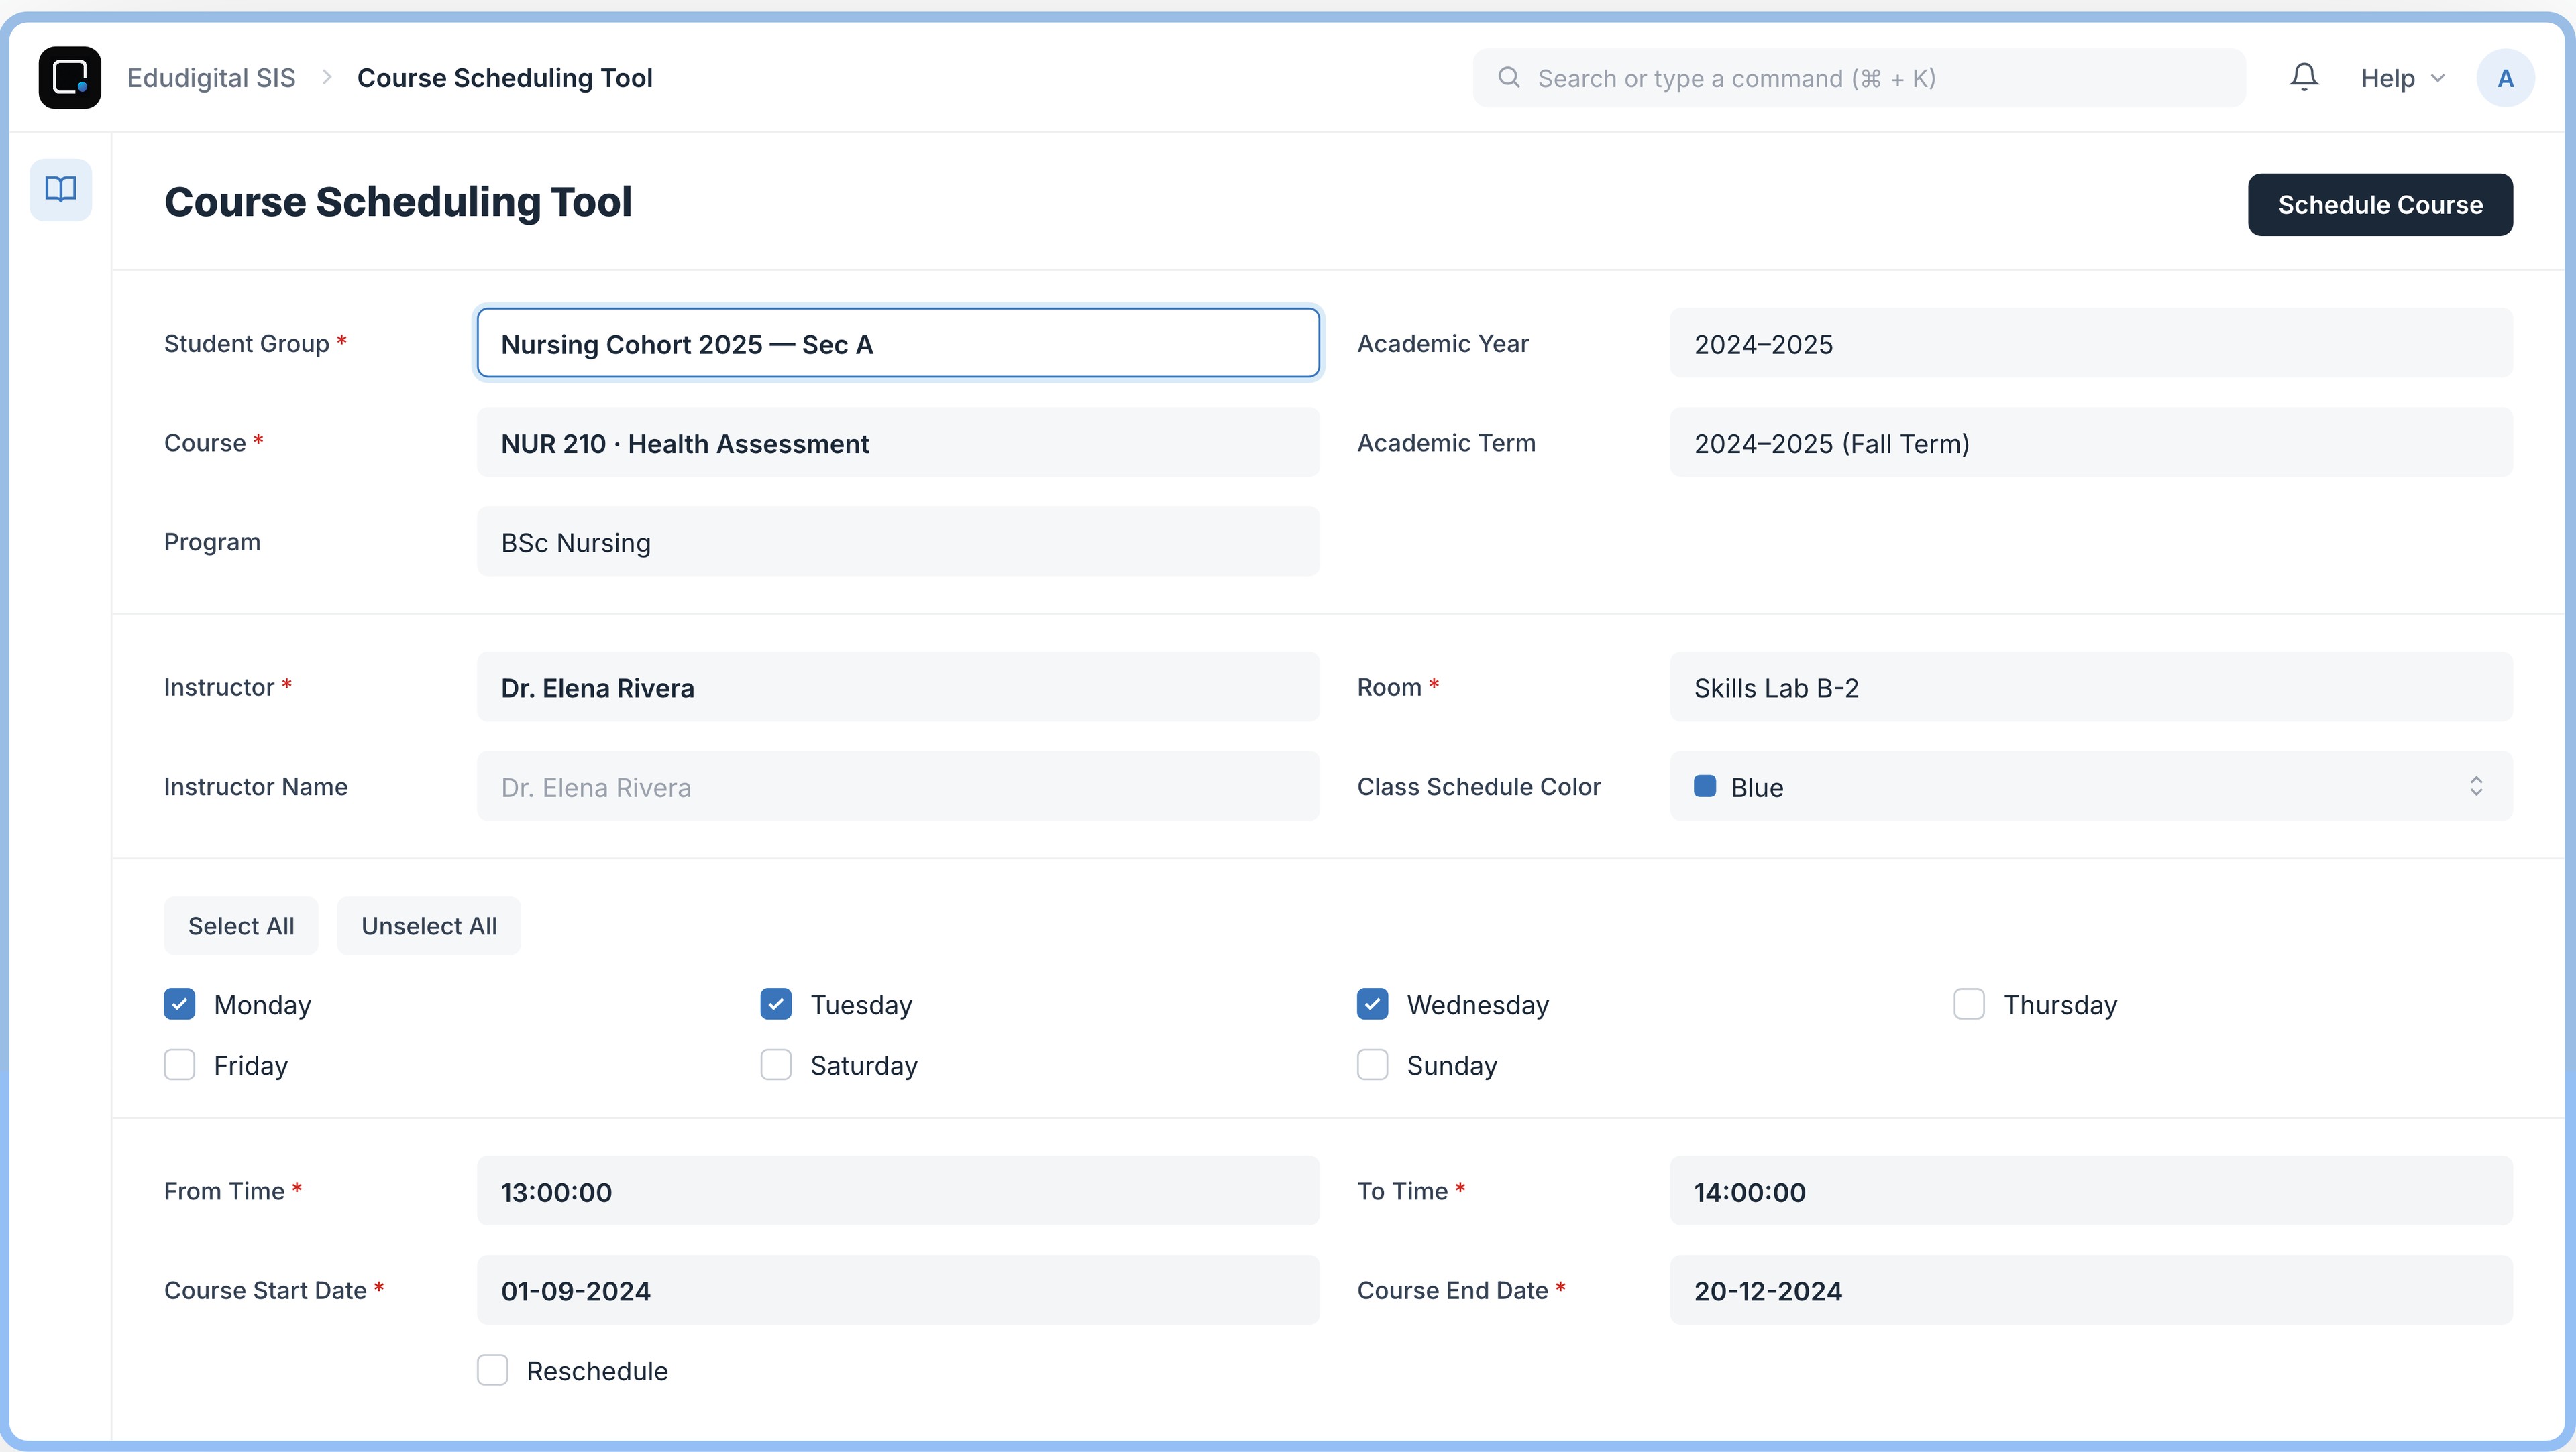Click the search magnifier icon
The height and width of the screenshot is (1452, 2576).
1509,78
